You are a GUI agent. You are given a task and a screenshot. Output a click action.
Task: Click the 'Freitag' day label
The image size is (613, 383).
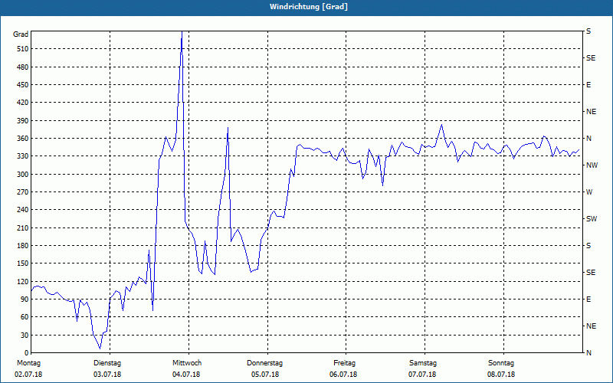pos(344,363)
